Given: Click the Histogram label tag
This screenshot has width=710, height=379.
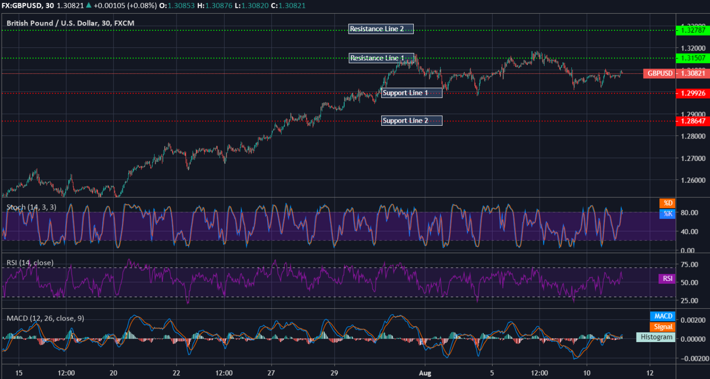Looking at the screenshot, I should 656,337.
